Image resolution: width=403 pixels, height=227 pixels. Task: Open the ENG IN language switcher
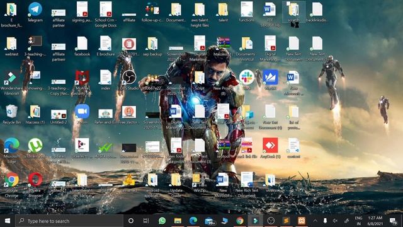[358, 221]
